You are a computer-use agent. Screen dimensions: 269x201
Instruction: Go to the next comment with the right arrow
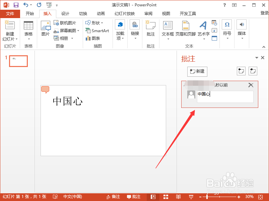pos(253,71)
